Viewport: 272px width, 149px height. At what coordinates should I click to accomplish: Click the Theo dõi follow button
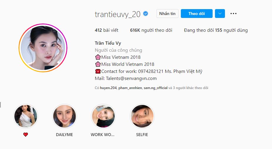[x=196, y=14]
